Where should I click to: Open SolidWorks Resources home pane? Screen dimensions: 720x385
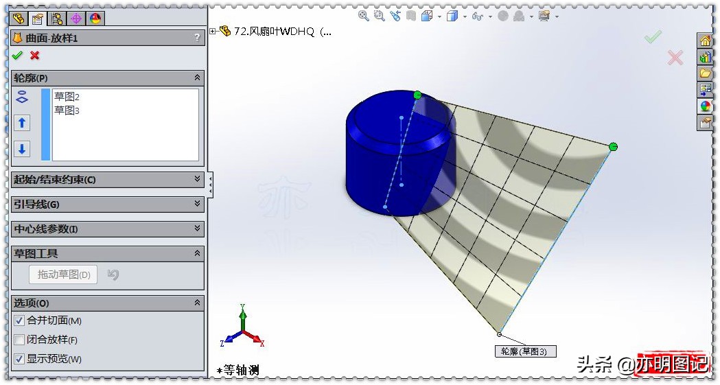706,40
